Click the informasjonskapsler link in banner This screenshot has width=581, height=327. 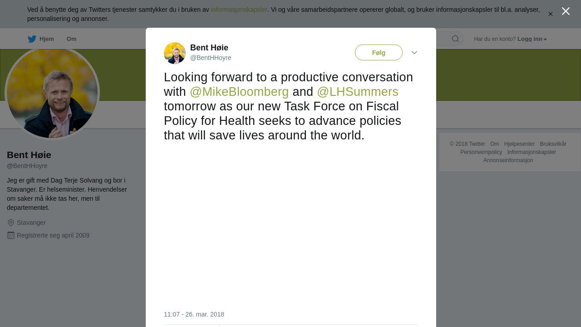coord(239,10)
